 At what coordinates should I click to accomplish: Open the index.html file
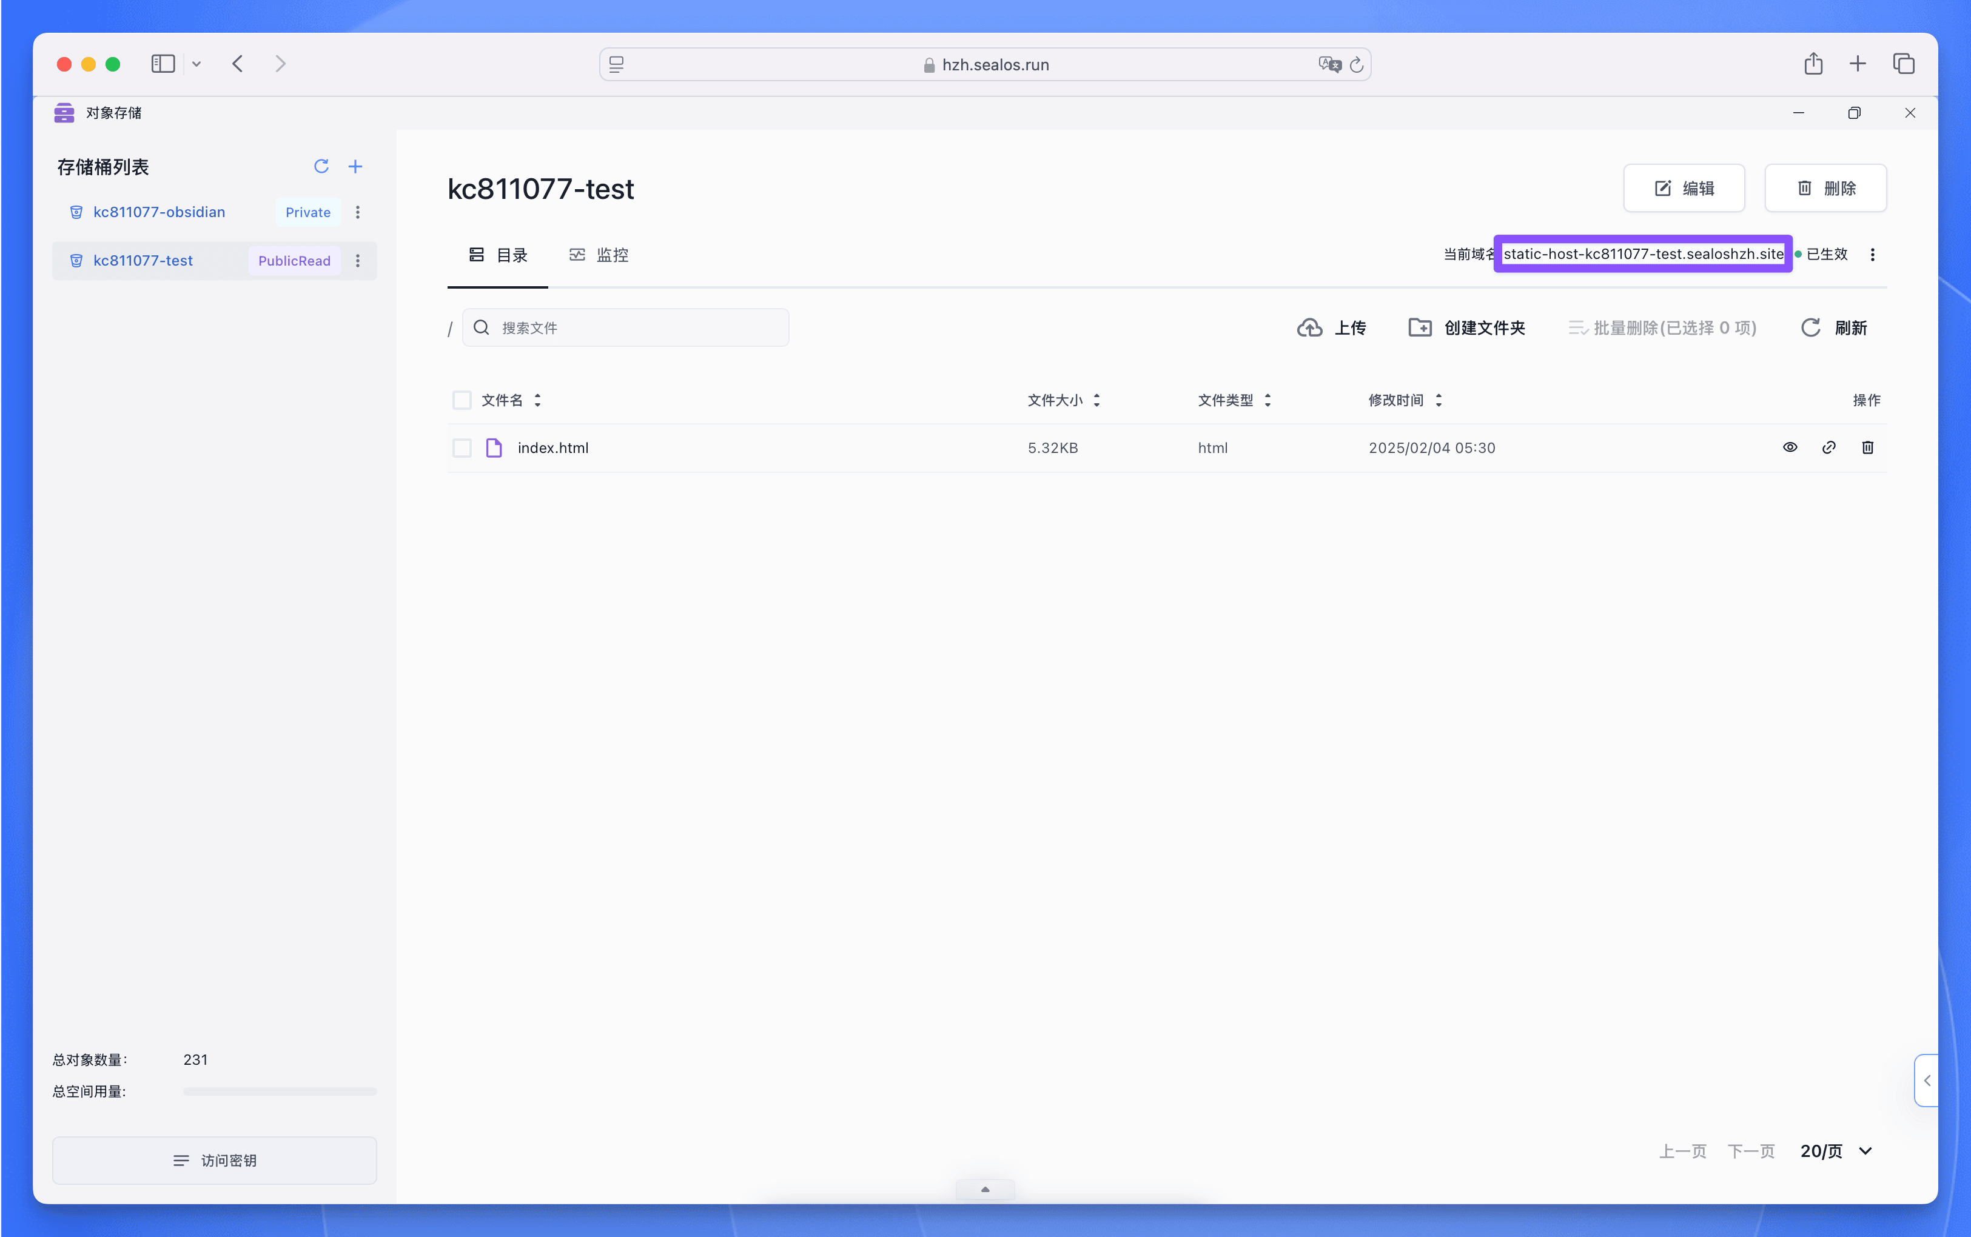tap(552, 448)
